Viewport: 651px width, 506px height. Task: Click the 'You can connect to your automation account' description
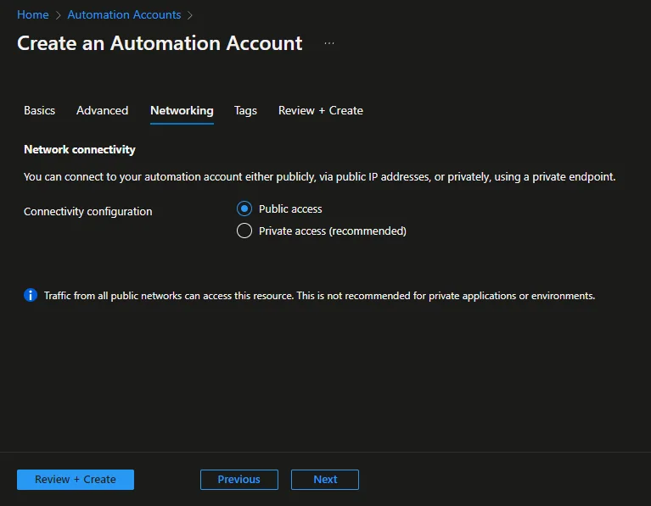click(320, 176)
